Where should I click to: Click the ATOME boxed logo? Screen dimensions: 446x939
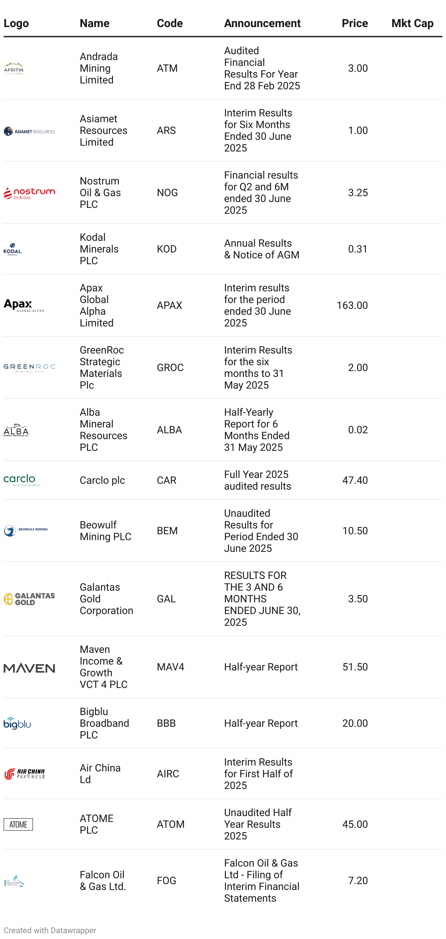coord(18,824)
